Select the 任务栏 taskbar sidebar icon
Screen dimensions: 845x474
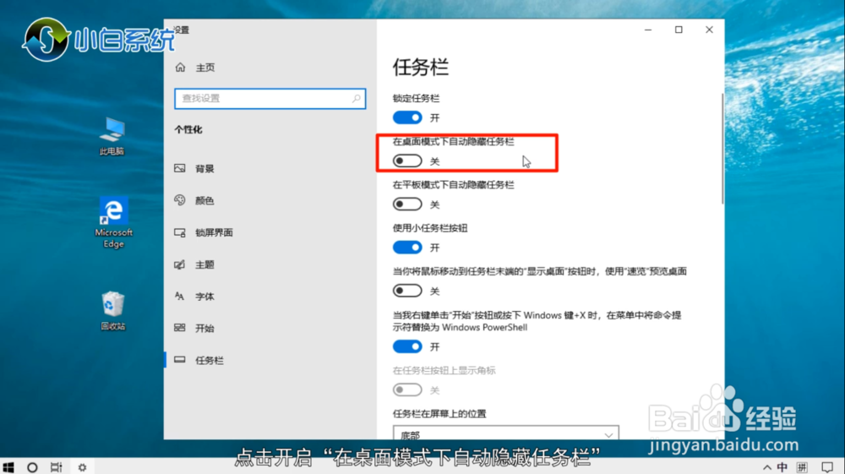coord(180,360)
